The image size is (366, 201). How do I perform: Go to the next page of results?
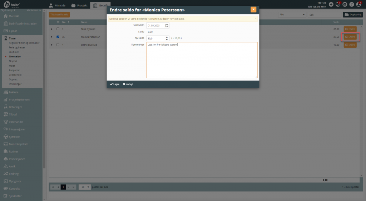click(68, 187)
